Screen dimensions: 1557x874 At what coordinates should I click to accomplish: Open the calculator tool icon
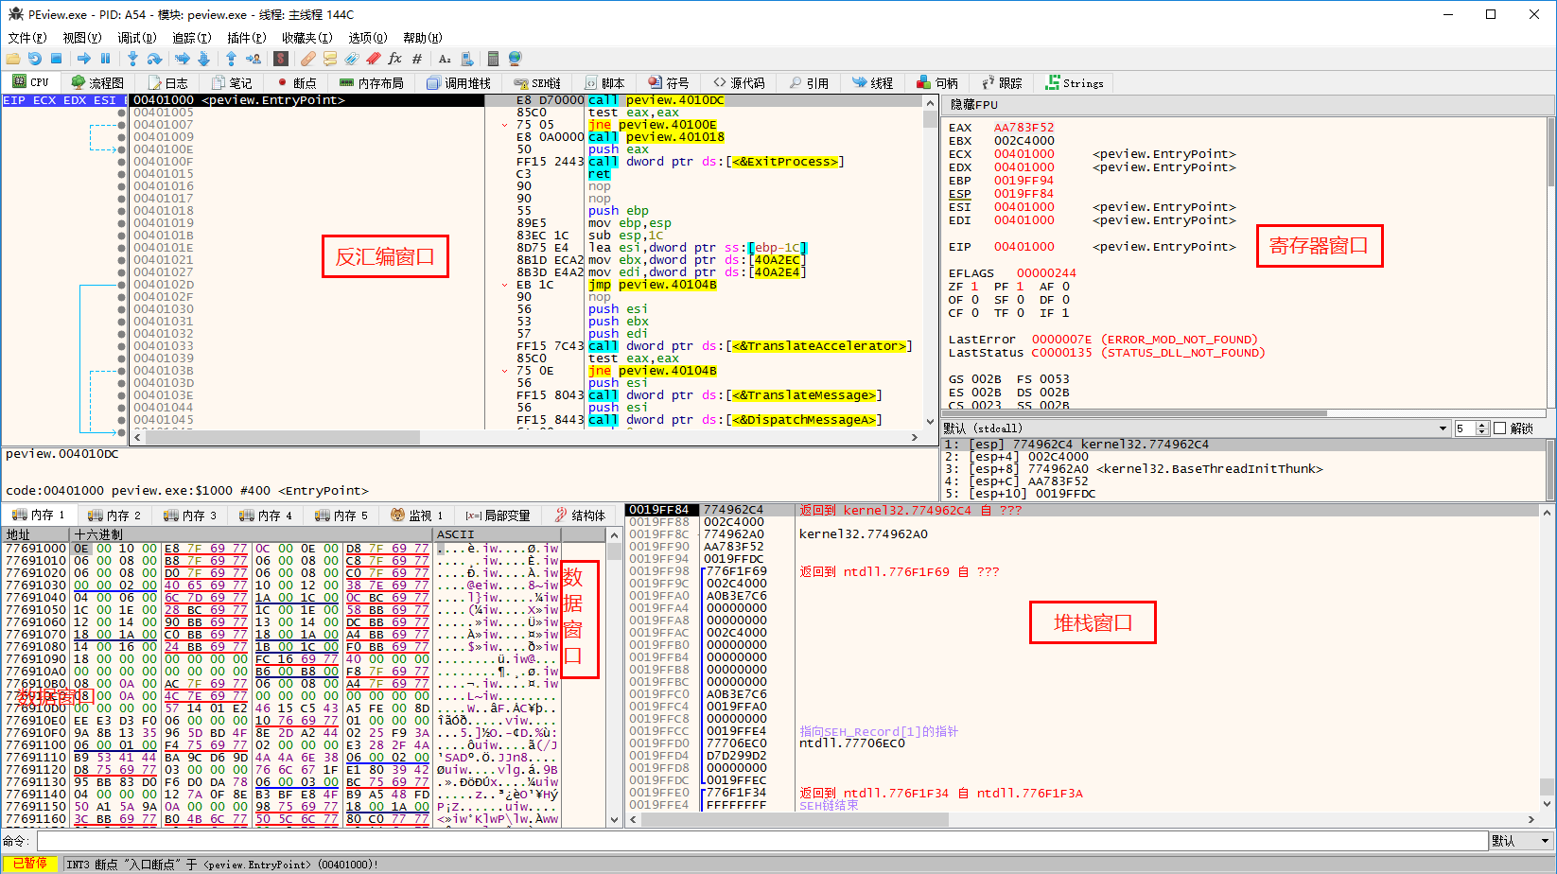tap(491, 59)
